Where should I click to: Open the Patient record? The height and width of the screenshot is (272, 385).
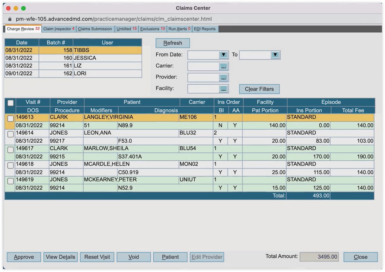tap(170, 257)
